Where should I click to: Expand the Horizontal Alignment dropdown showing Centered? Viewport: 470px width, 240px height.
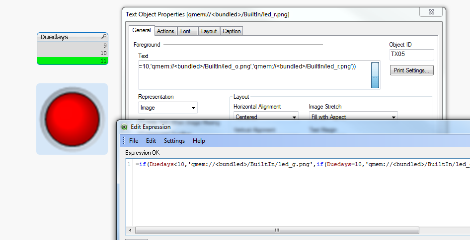pyautogui.click(x=266, y=117)
